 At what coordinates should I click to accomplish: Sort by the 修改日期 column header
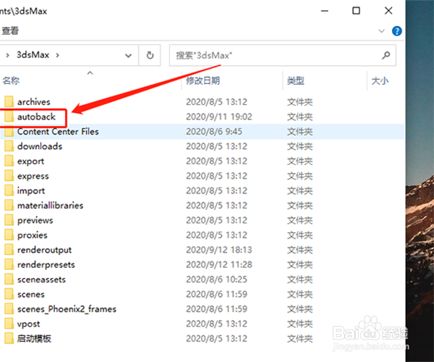coord(203,80)
